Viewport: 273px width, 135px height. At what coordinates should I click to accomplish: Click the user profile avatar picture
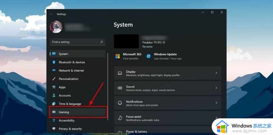(56, 27)
